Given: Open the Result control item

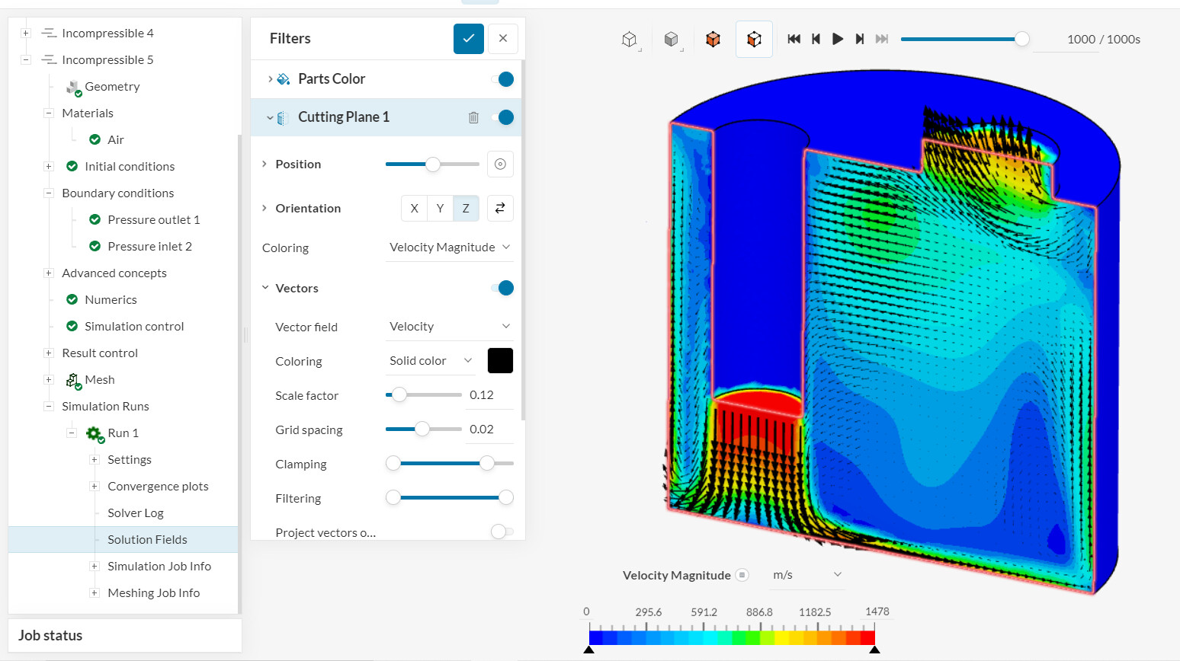Looking at the screenshot, I should click(100, 353).
